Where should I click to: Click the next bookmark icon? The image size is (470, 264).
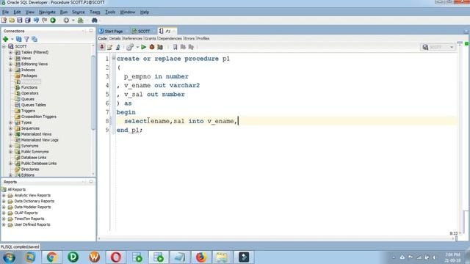[191, 47]
